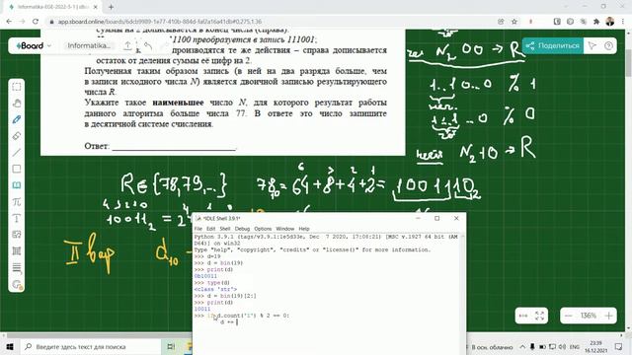Open the browser extensions puzzle icon
The height and width of the screenshot is (355, 632).
point(596,22)
